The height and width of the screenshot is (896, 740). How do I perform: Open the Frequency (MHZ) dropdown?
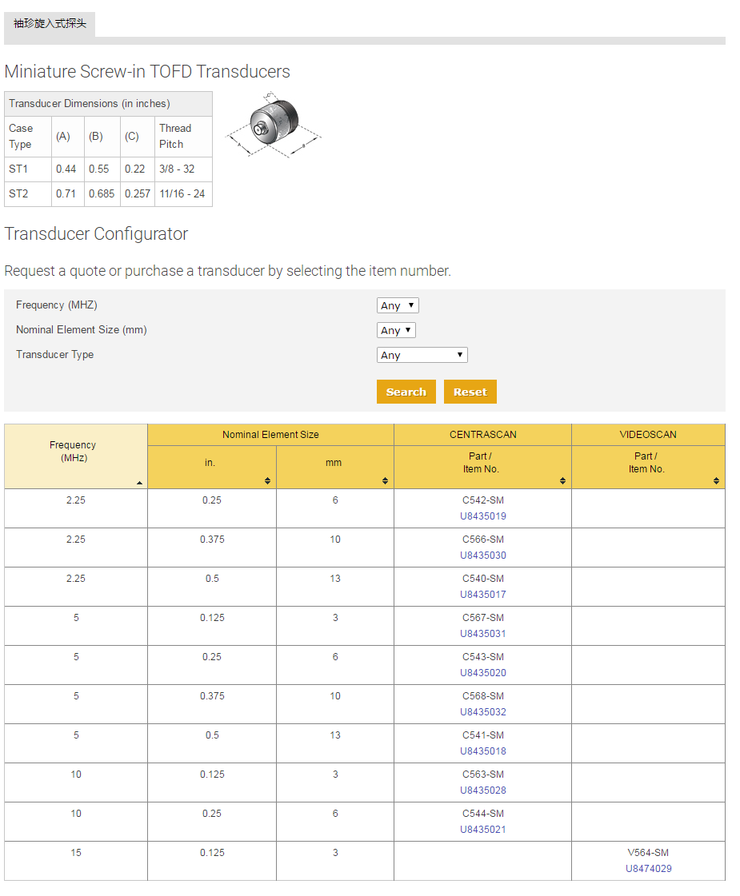coord(398,305)
